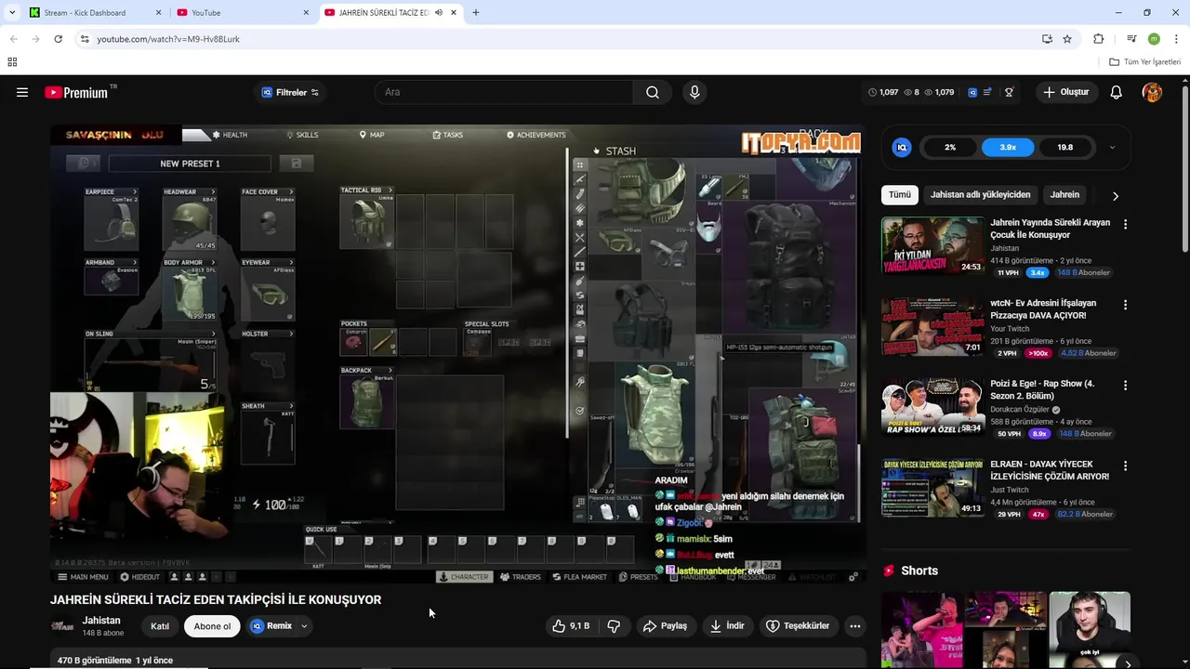This screenshot has height=669, width=1190.
Task: Download the video with İndir
Action: point(727,626)
